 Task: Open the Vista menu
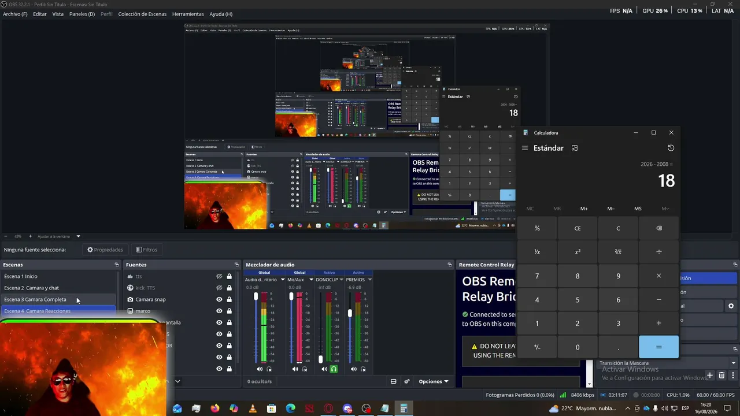58,14
